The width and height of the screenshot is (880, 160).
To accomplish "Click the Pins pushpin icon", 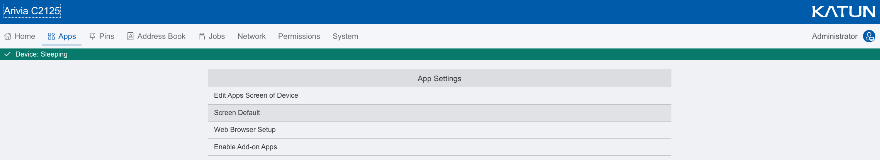I will [x=92, y=36].
